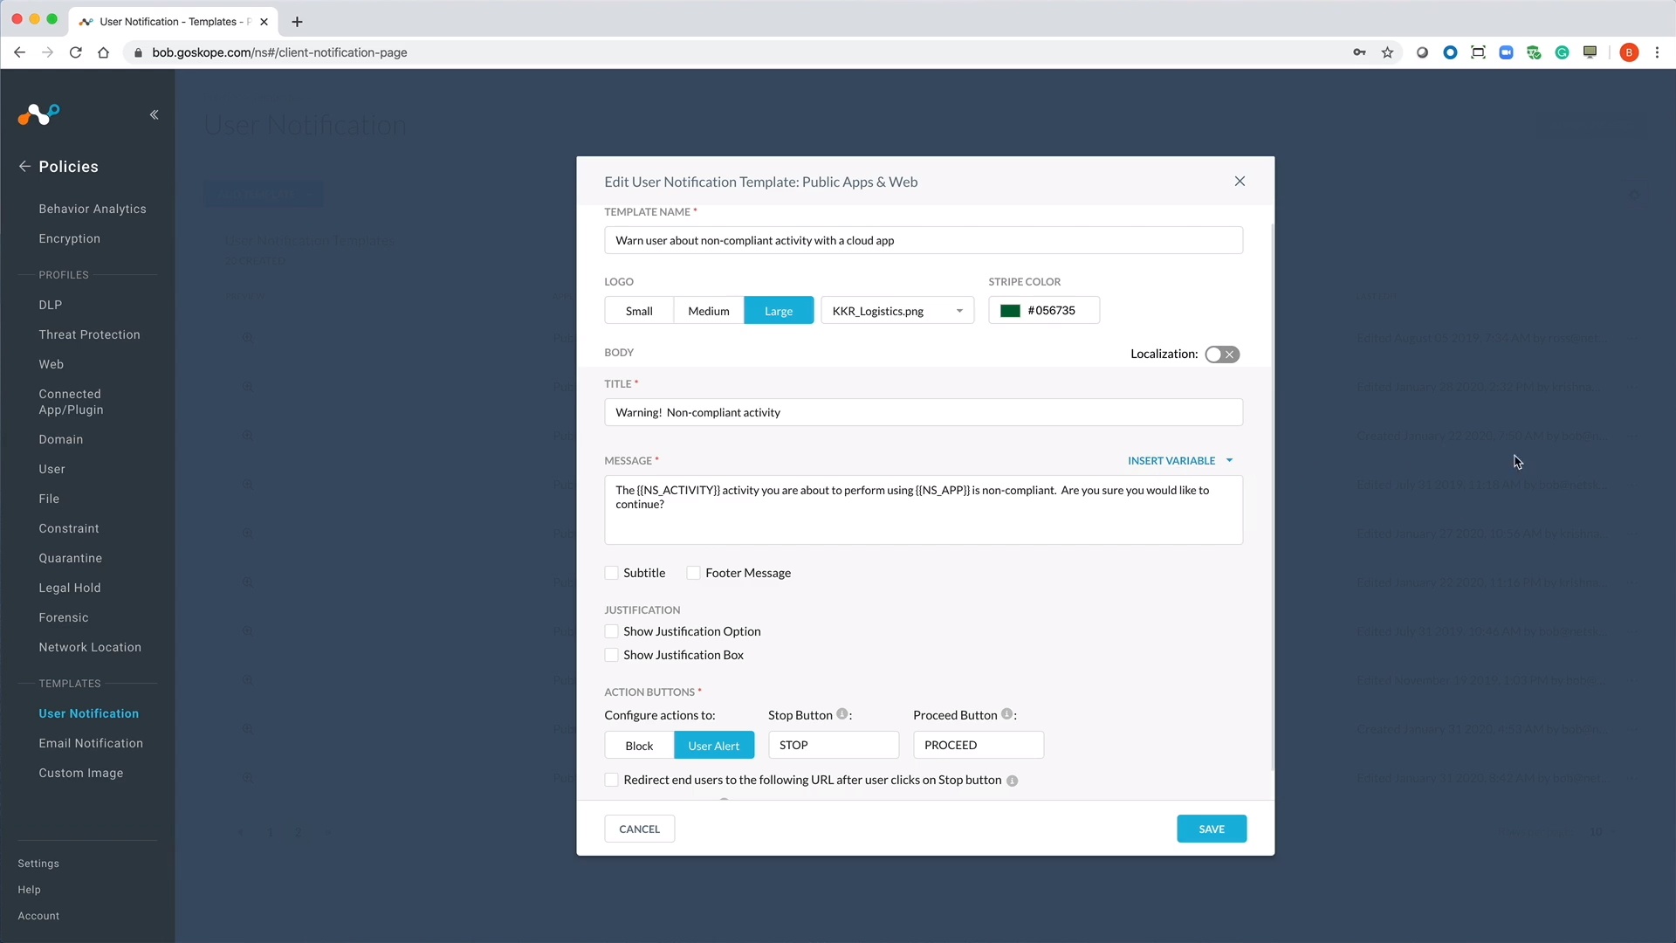This screenshot has height=943, width=1676.
Task: Go to DLP profile section
Action: pyautogui.click(x=50, y=305)
